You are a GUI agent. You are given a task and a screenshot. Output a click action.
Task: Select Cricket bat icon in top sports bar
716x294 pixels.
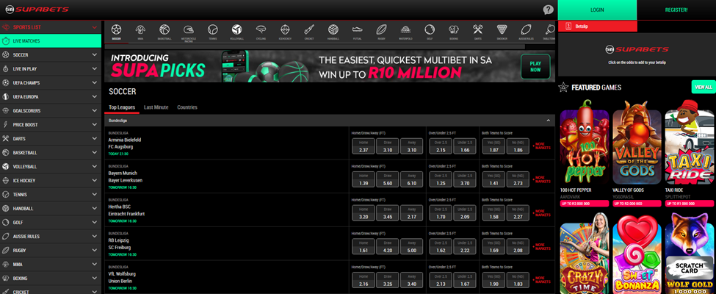coord(309,29)
